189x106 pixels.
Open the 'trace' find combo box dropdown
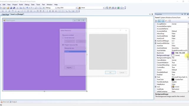click(104, 8)
